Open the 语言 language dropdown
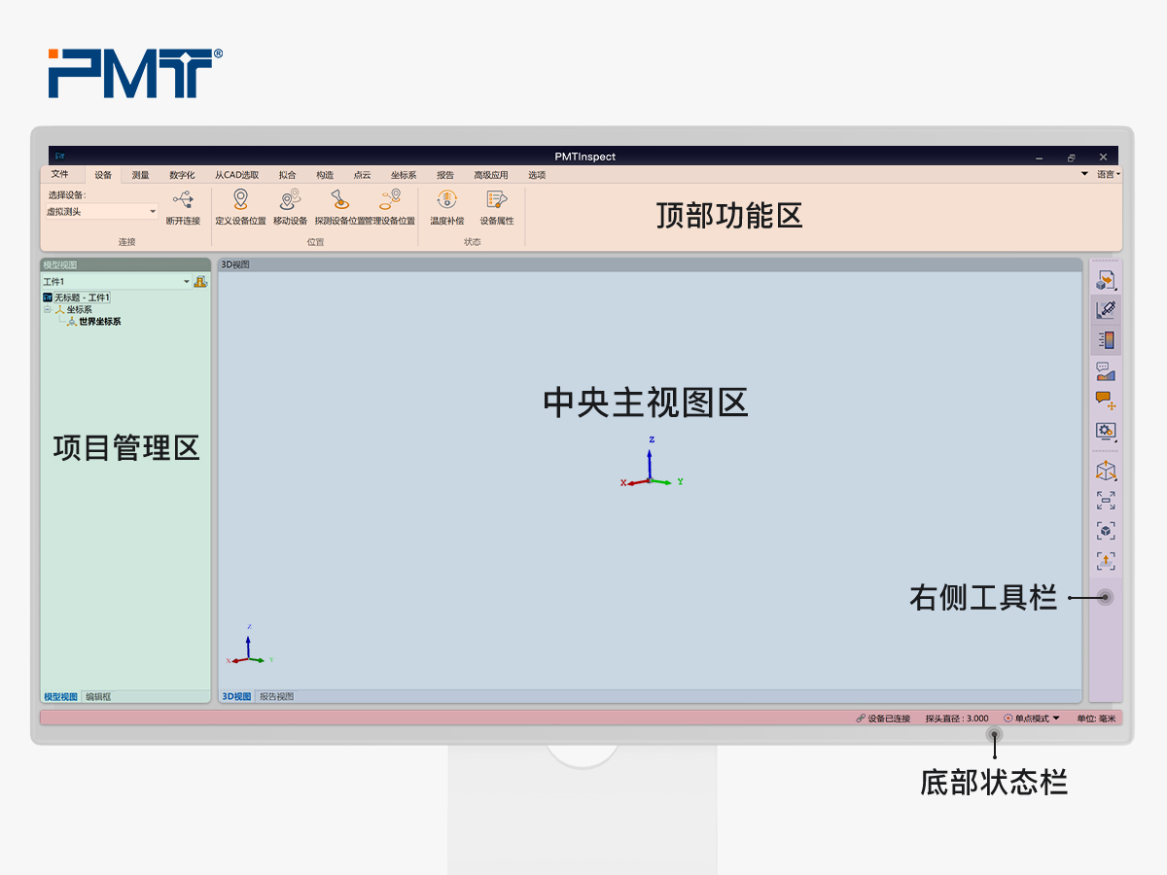1167x875 pixels. click(x=1109, y=175)
